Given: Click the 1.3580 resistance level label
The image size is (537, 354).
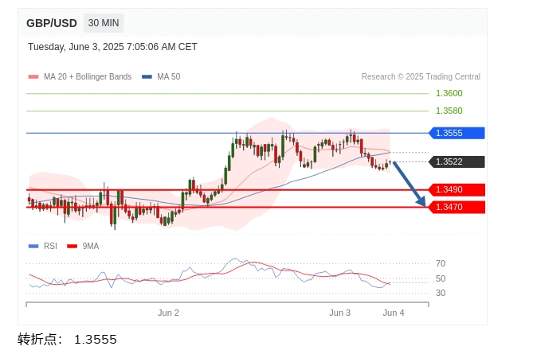Looking at the screenshot, I should point(449,111).
